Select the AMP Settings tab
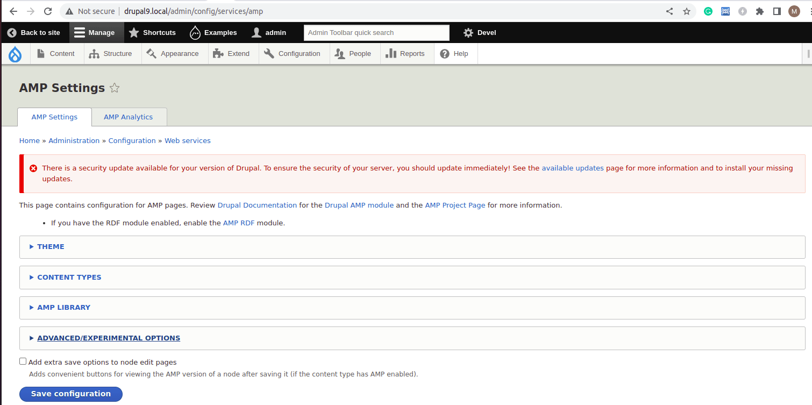Image resolution: width=812 pixels, height=405 pixels. pyautogui.click(x=54, y=117)
